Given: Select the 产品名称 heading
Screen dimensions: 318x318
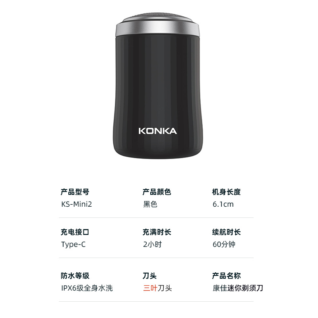Looking at the screenshot, I should (x=226, y=276).
